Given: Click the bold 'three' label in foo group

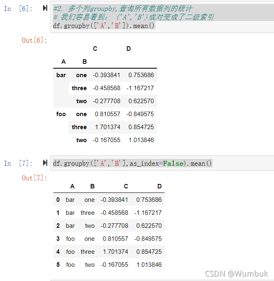Looking at the screenshot, I should click(79, 127).
